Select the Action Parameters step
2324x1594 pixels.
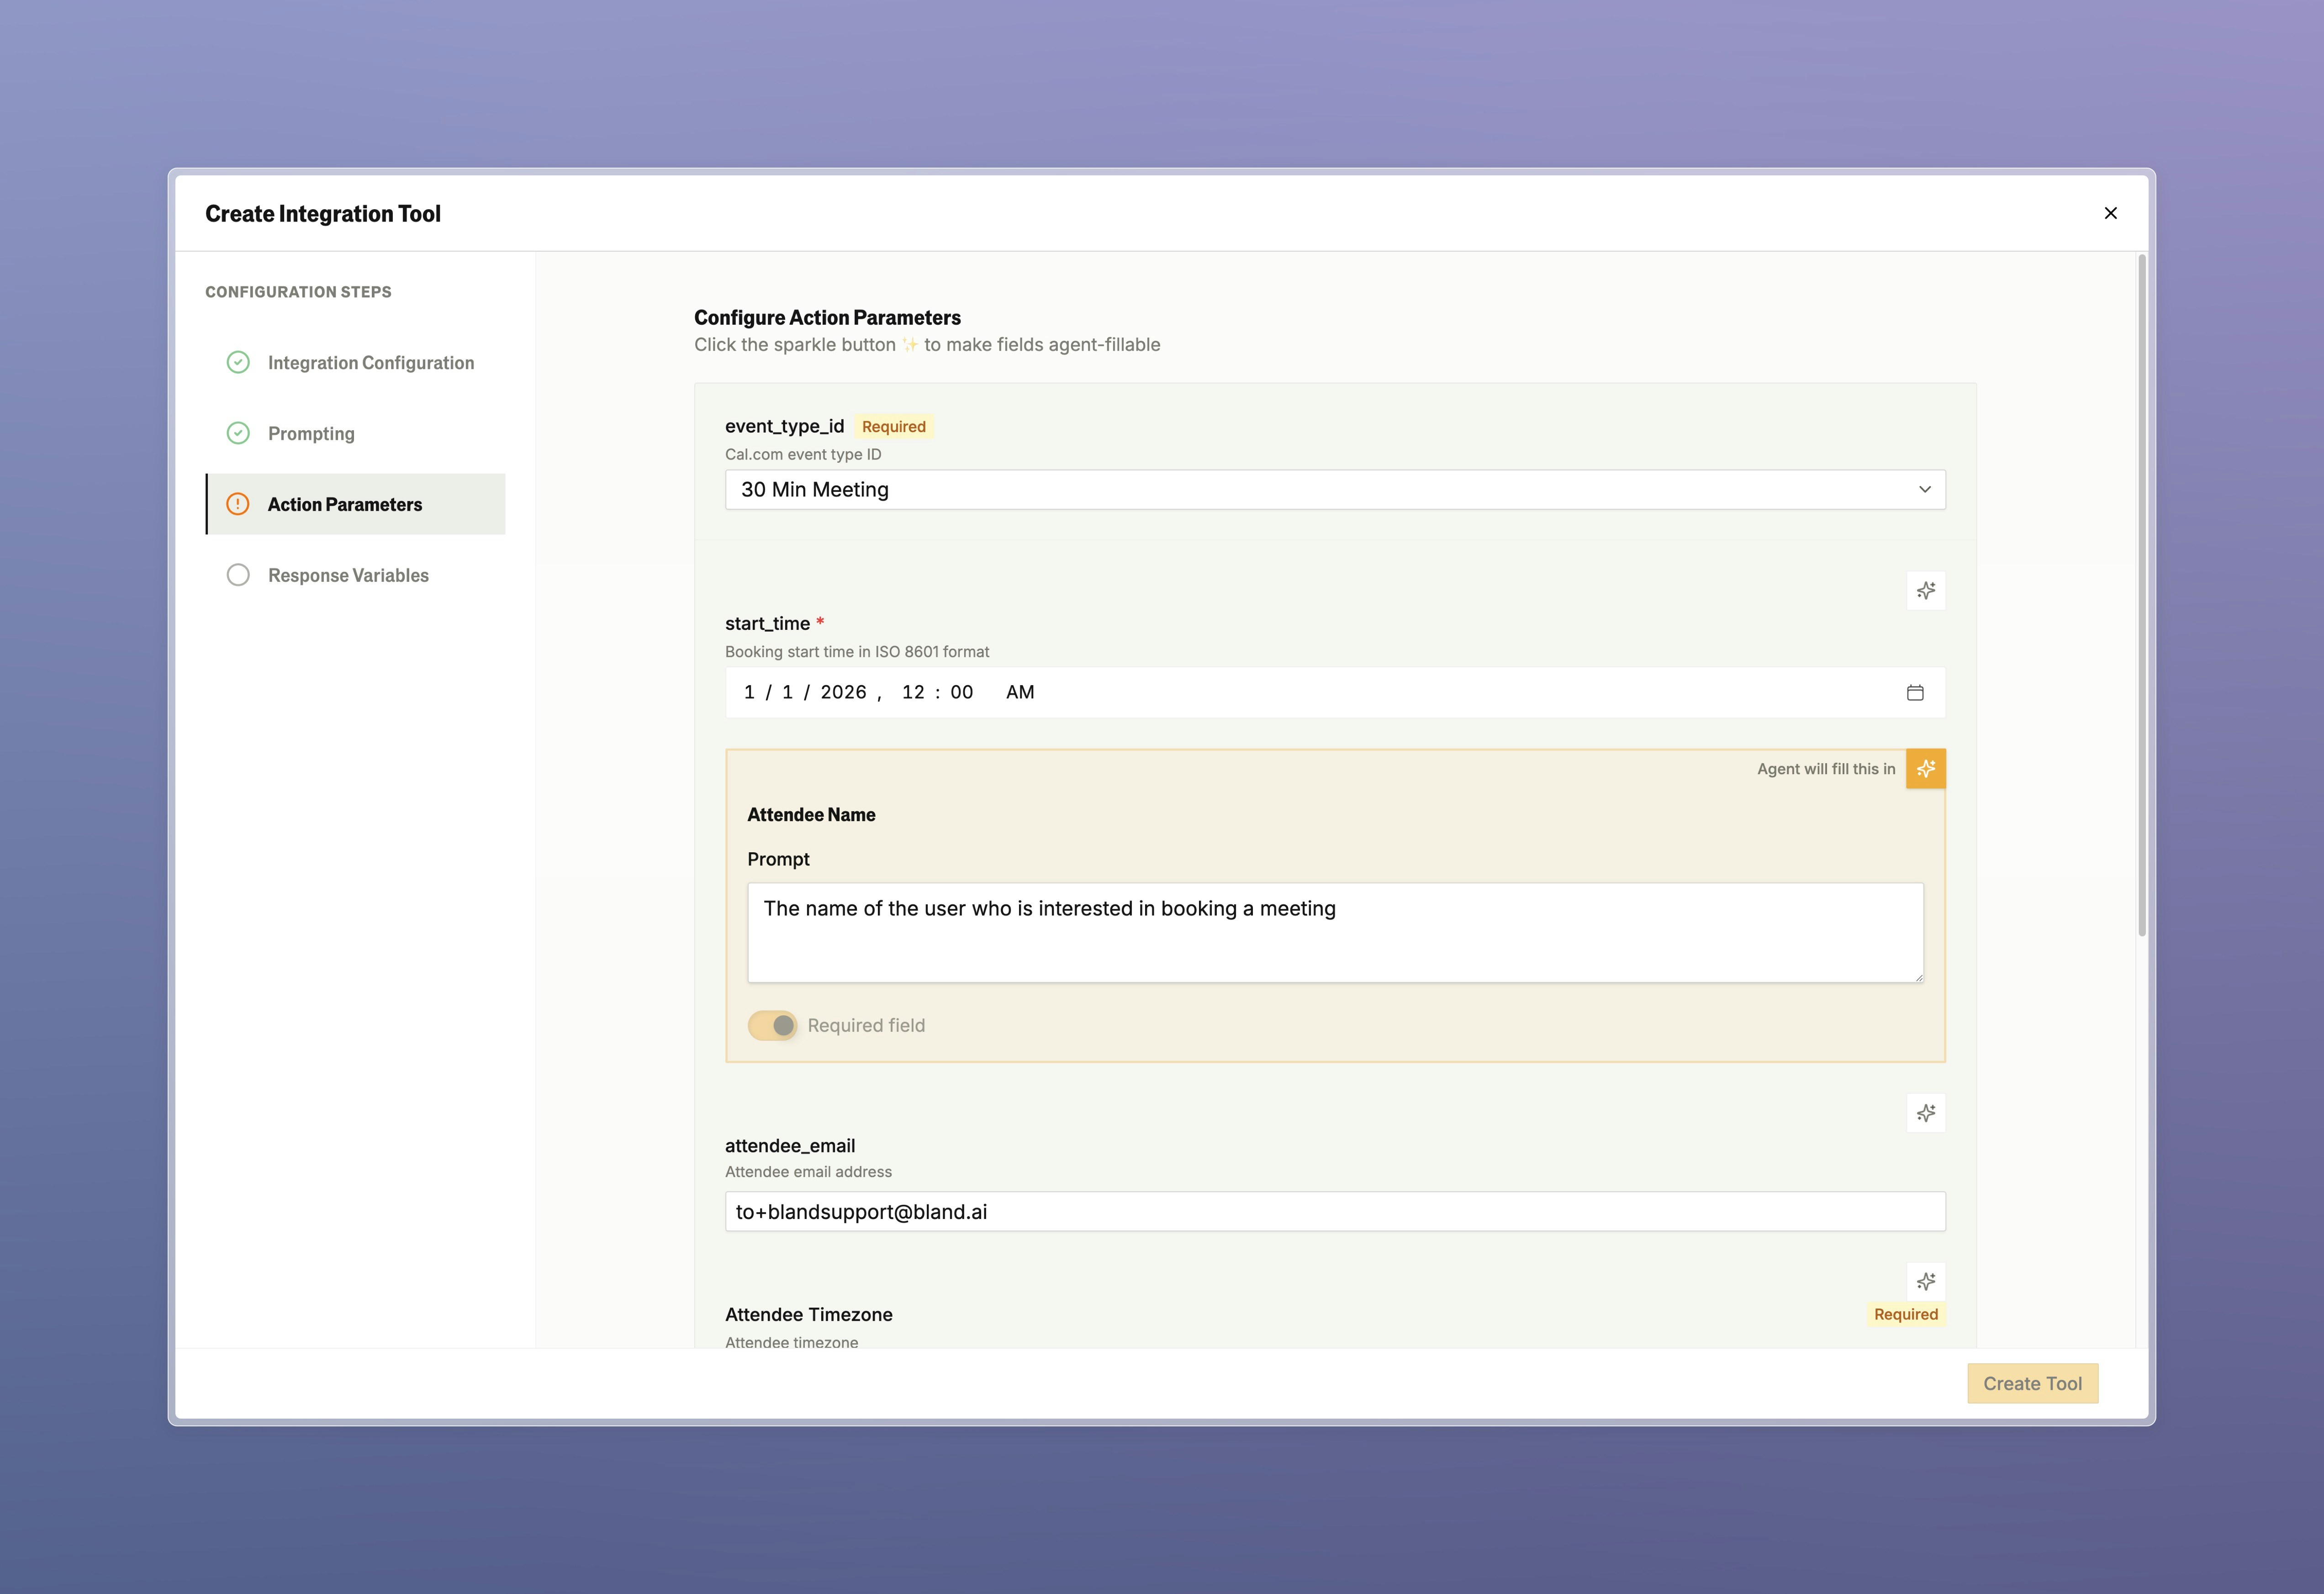tap(344, 504)
